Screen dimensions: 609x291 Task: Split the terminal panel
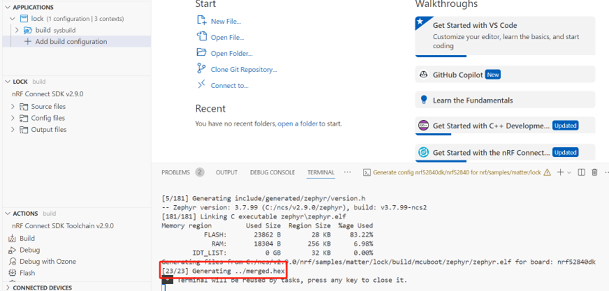tap(582, 172)
